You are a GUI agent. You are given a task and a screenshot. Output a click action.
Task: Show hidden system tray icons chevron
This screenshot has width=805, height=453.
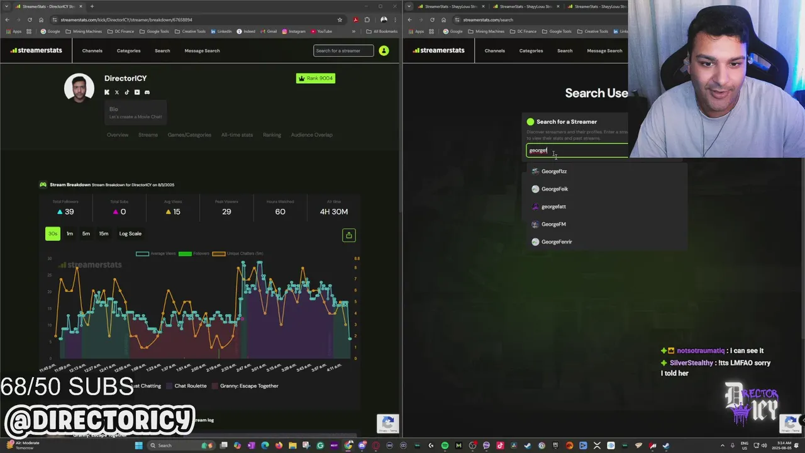click(x=723, y=445)
